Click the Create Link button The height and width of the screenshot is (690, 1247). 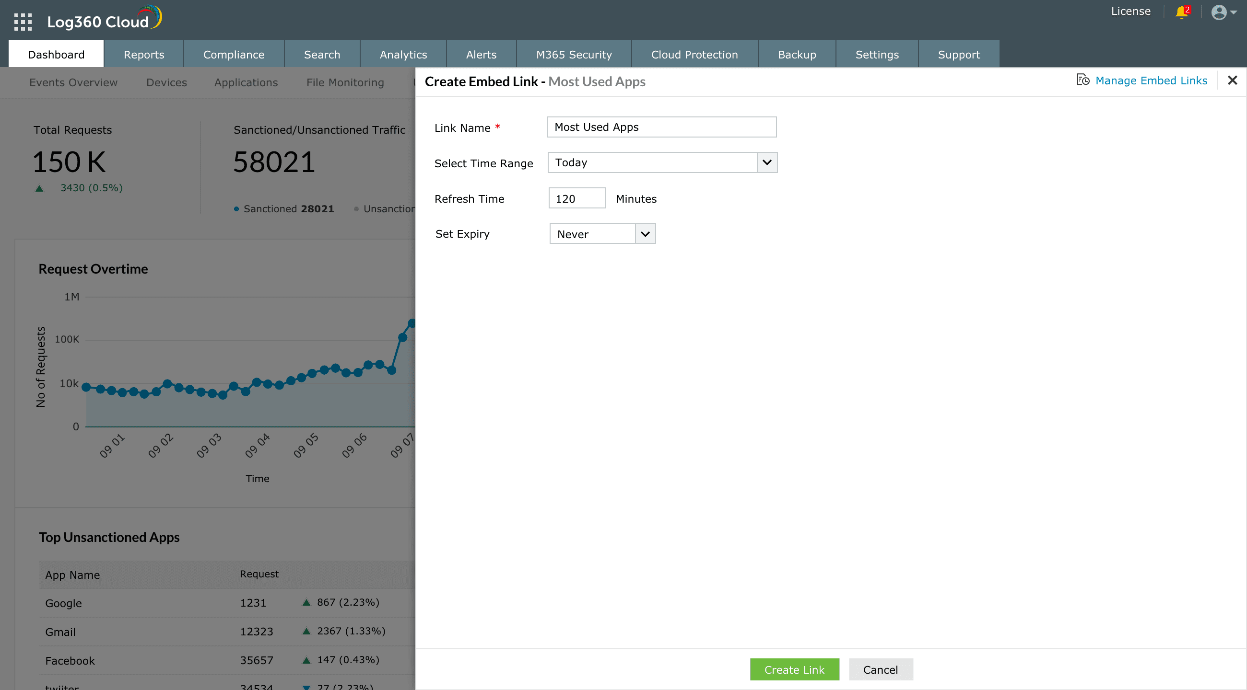click(794, 670)
